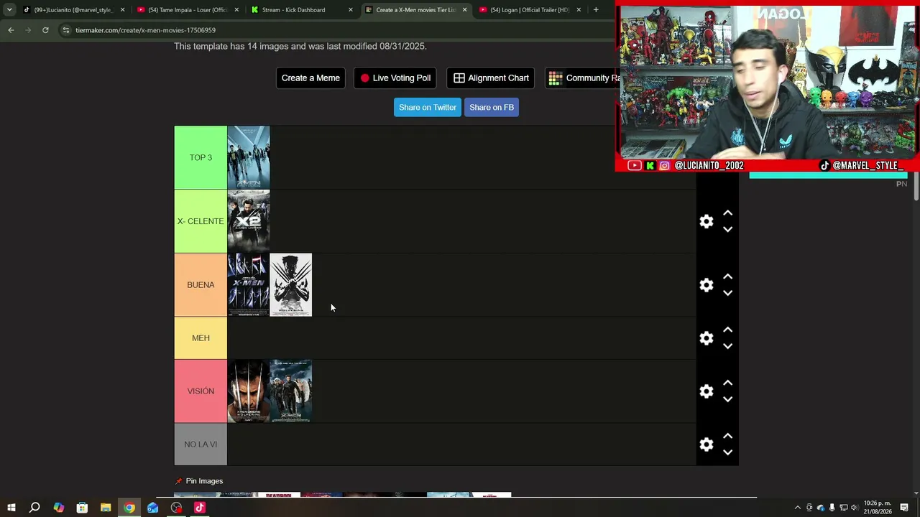
Task: Open Windows taskbar search
Action: (x=34, y=508)
